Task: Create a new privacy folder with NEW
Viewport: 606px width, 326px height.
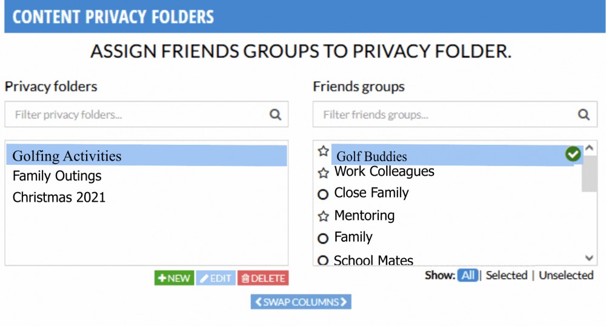Action: tap(175, 278)
